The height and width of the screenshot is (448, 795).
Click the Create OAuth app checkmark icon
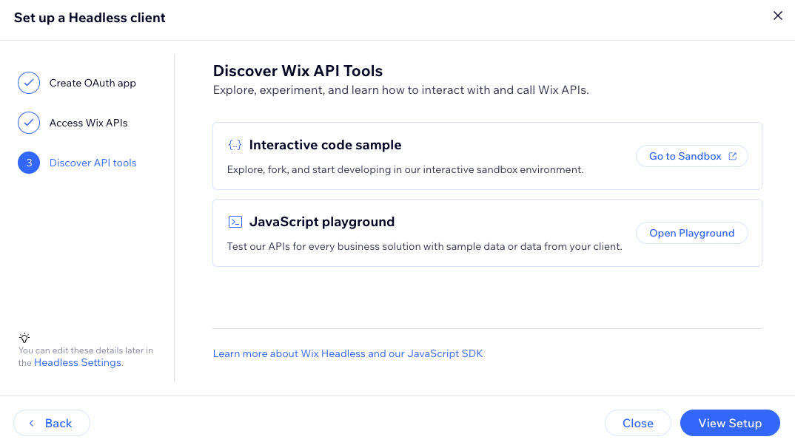[x=29, y=83]
